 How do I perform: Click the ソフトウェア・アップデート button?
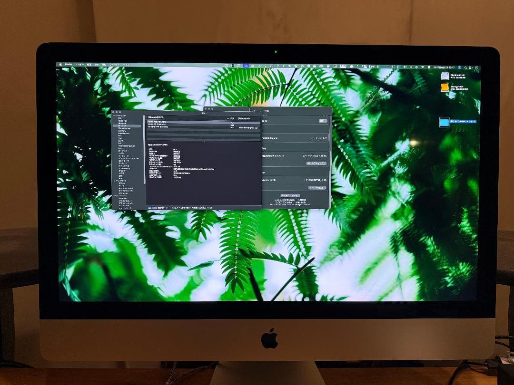(x=291, y=195)
